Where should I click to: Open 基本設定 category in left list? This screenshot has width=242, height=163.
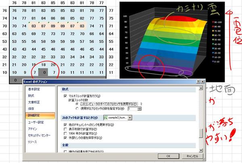point(34,89)
